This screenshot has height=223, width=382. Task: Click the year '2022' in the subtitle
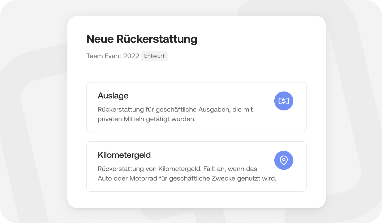tap(131, 56)
